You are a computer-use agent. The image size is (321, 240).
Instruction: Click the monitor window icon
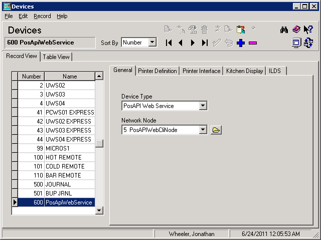[x=296, y=42]
